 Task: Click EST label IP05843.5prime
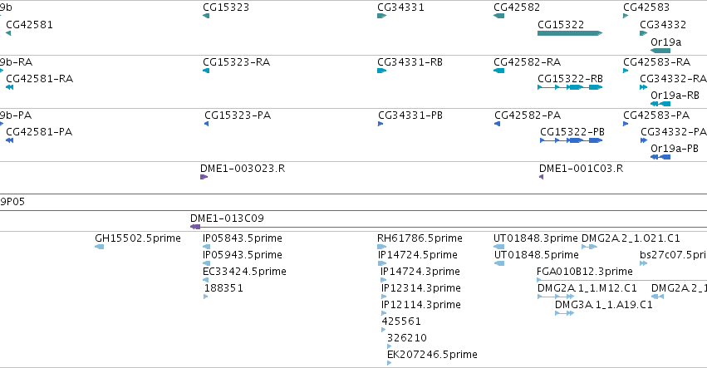(x=243, y=238)
